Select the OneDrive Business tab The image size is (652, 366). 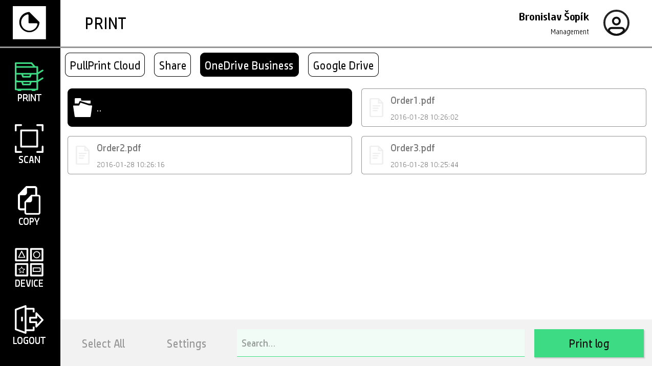pyautogui.click(x=249, y=65)
